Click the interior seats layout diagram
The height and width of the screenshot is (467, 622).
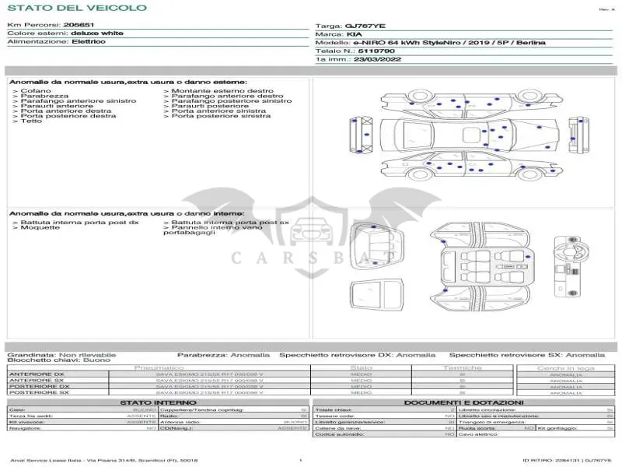click(x=480, y=266)
